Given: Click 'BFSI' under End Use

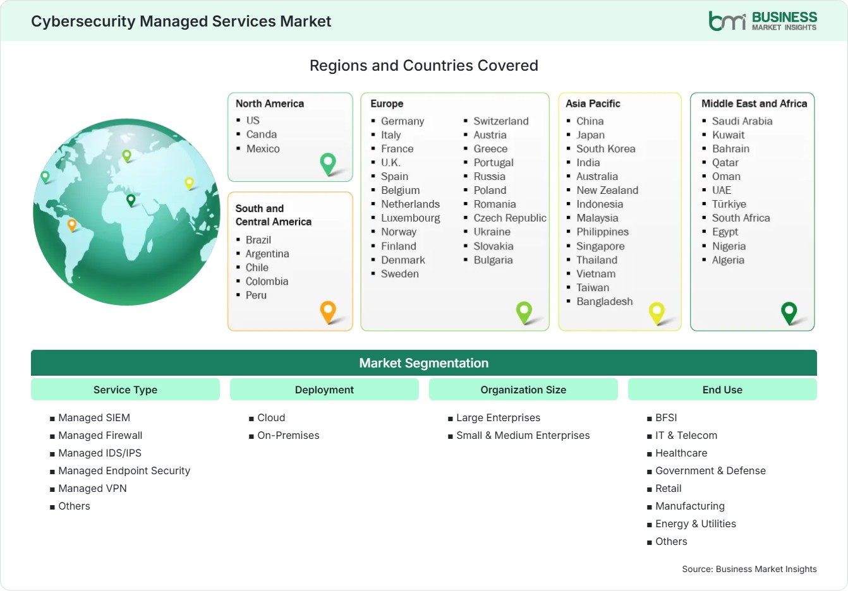Looking at the screenshot, I should tap(666, 417).
